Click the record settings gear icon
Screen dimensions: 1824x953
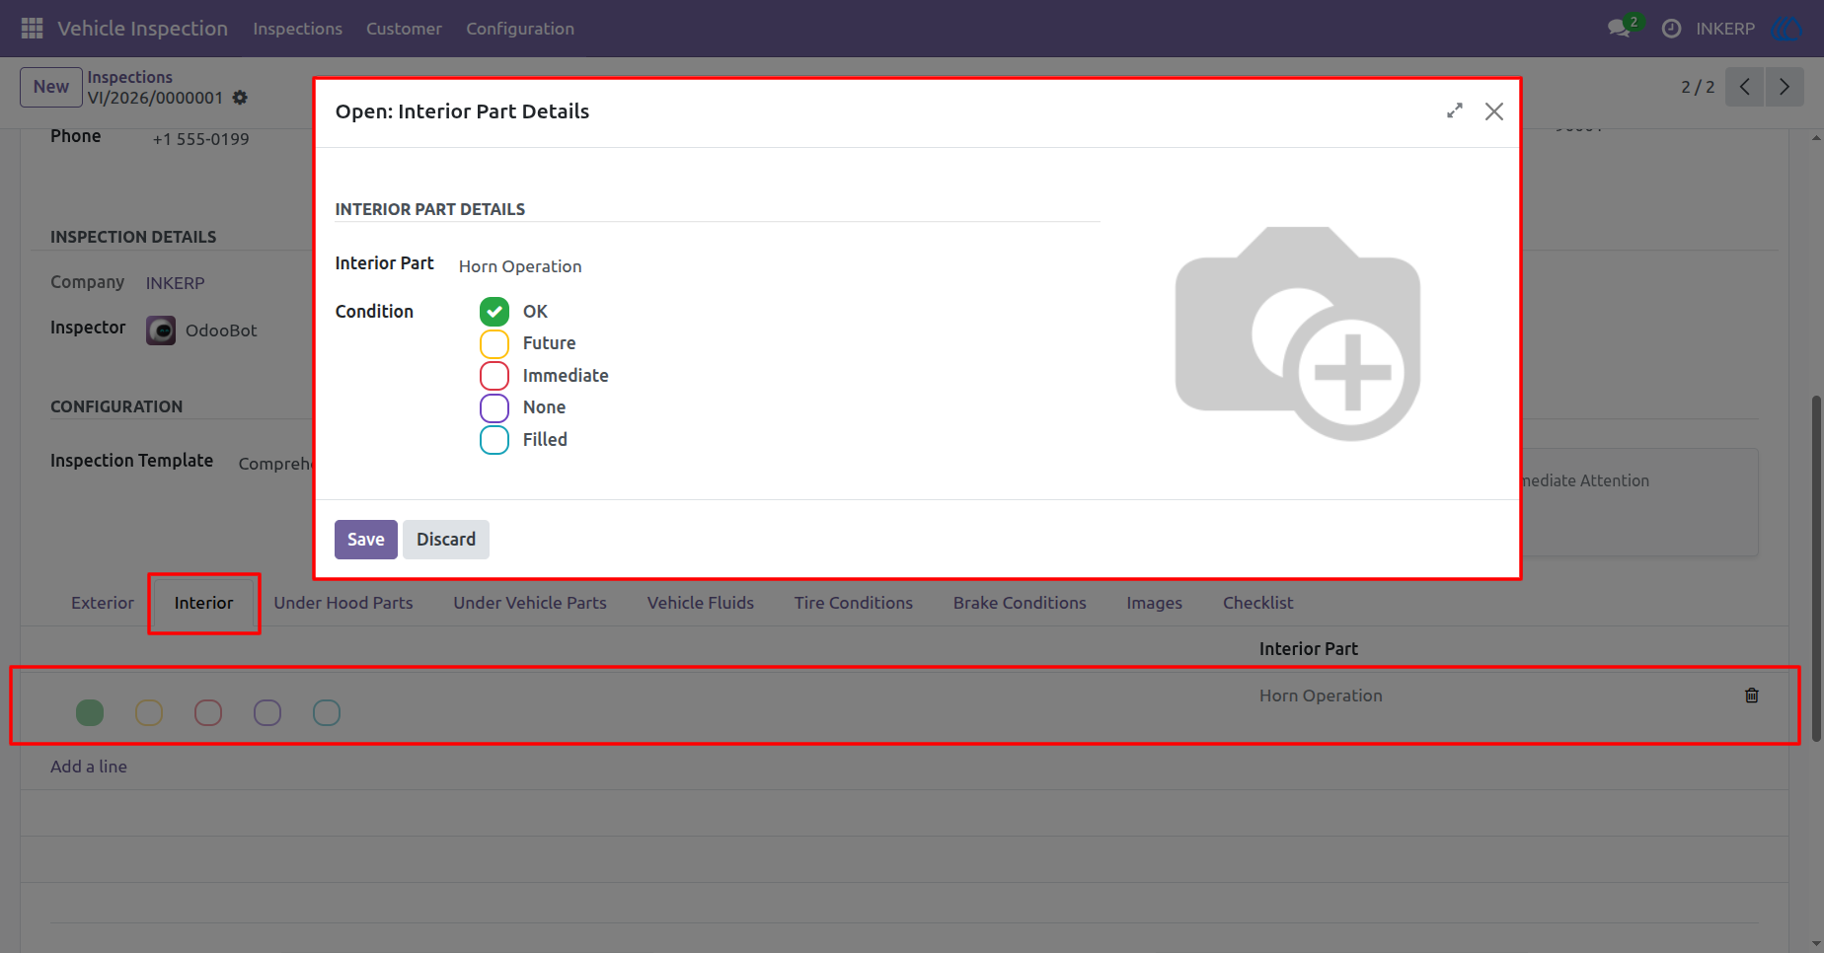coord(240,98)
